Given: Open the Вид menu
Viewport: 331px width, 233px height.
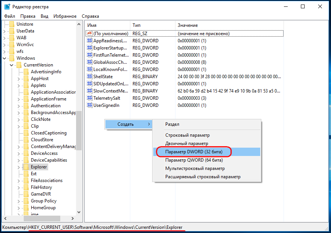Looking at the screenshot, I should [44, 16].
